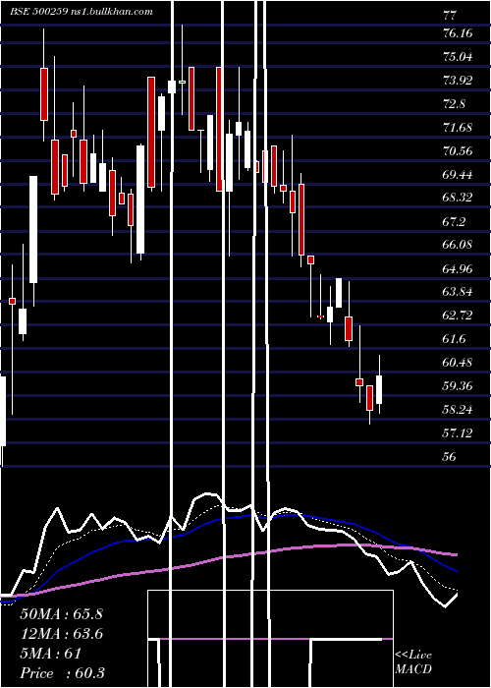Select the 77 price axis label
Image resolution: width=491 pixels, height=688 pixels.
pos(450,16)
